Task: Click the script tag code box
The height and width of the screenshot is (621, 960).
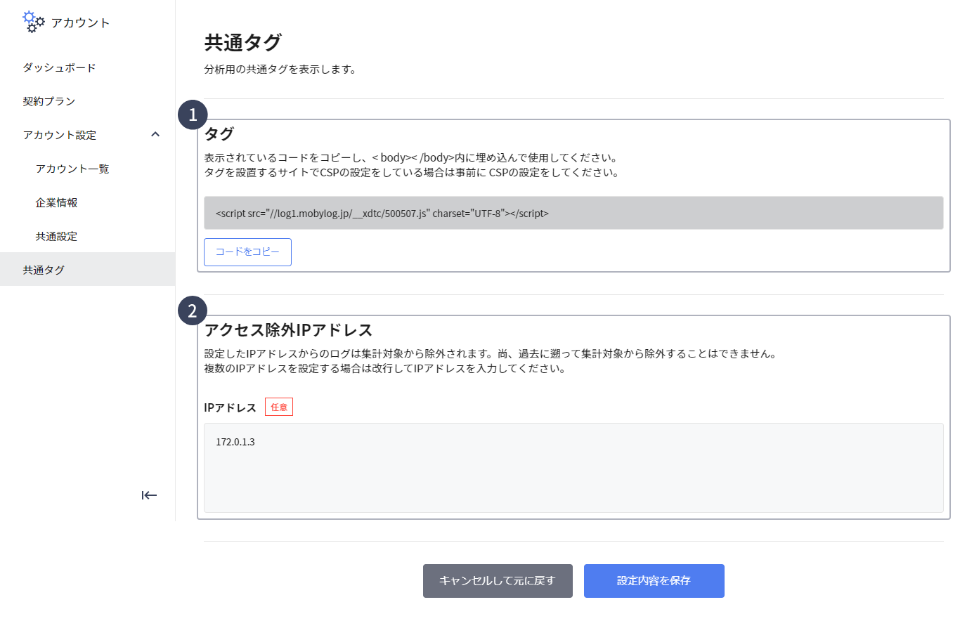Action: [573, 213]
